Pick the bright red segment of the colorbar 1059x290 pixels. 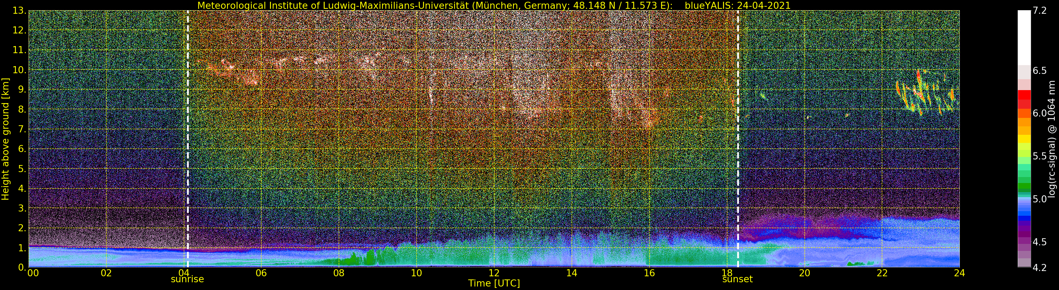tap(1024, 95)
